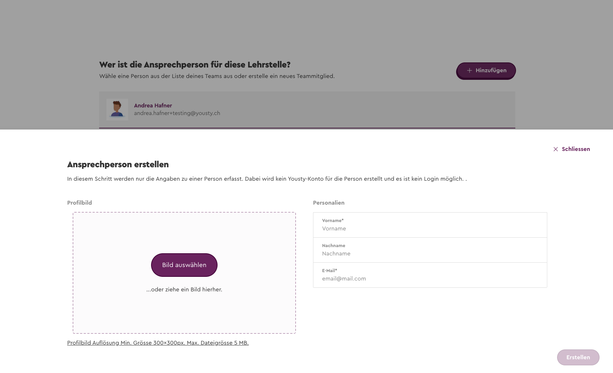Click the Profilbild section label

(80, 203)
